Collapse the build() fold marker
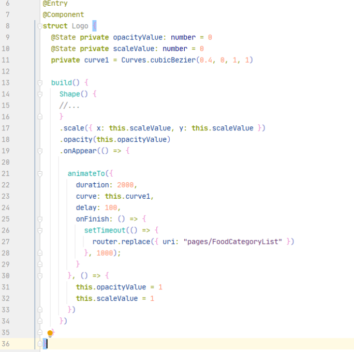The image size is (354, 352). tap(40, 83)
